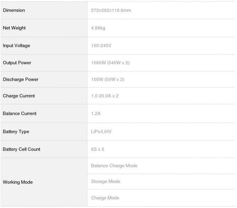Click the Output Power label
Image resolution: width=237 pixels, height=208 pixels.
tap(17, 63)
